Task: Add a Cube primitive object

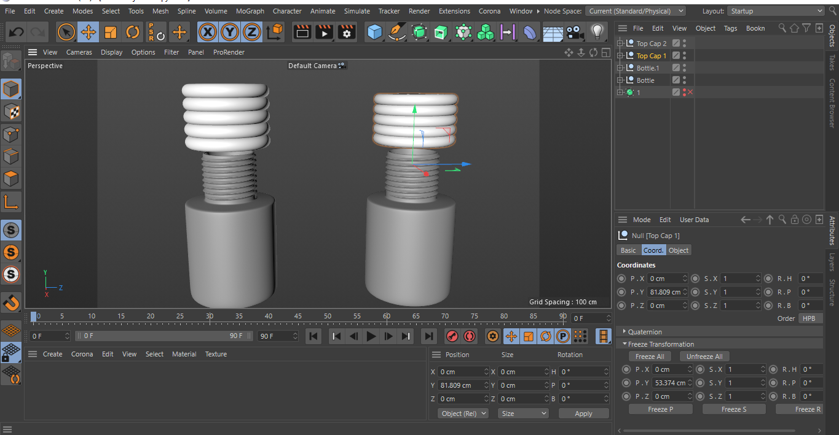Action: [374, 32]
